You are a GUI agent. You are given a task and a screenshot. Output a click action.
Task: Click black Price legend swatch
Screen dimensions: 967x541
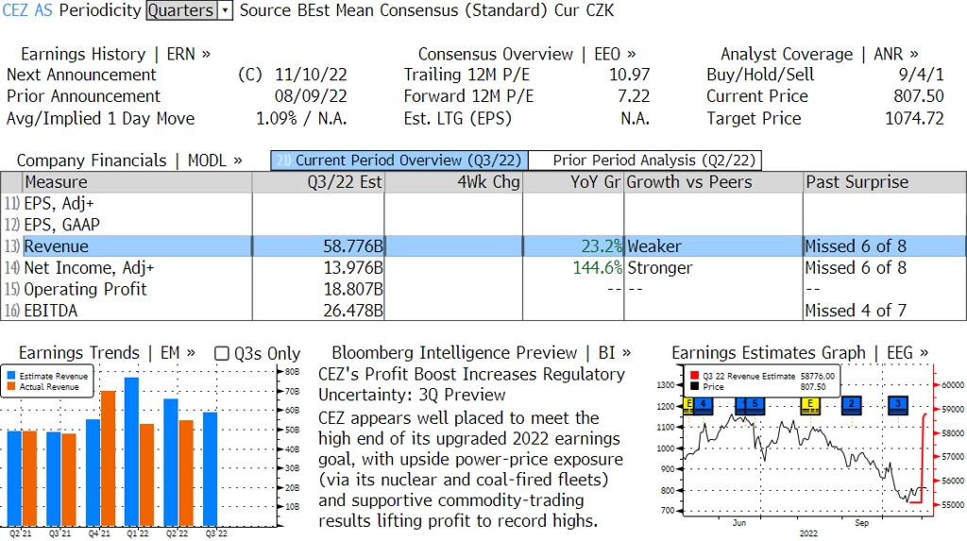(694, 387)
